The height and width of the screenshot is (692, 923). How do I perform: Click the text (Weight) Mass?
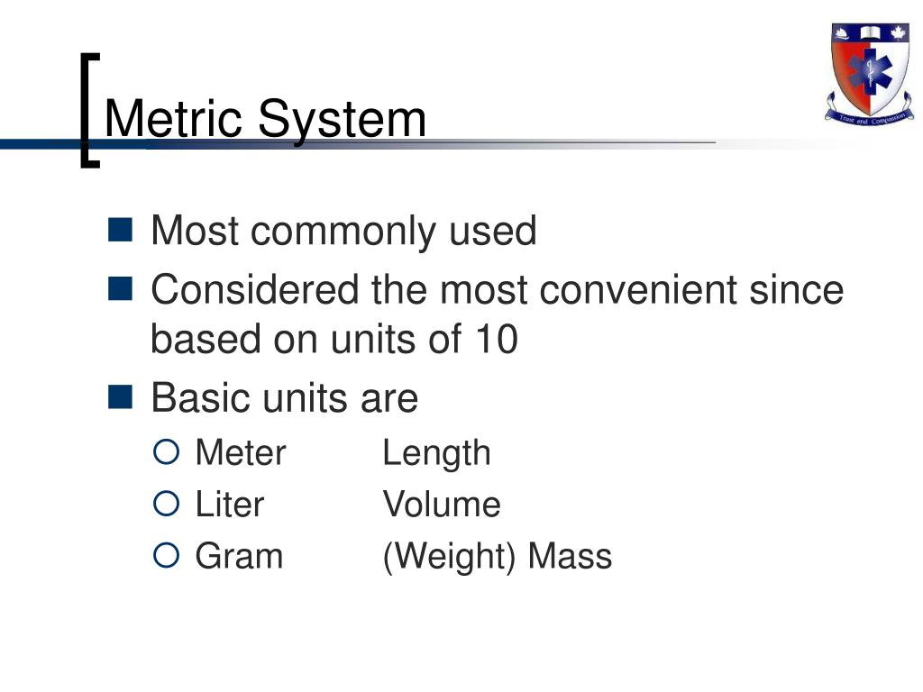click(498, 557)
